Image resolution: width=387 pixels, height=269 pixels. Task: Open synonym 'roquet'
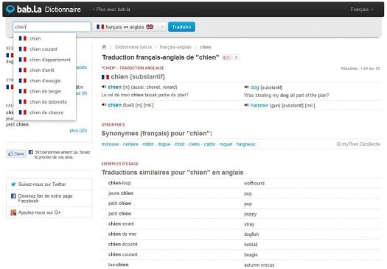[x=226, y=144]
